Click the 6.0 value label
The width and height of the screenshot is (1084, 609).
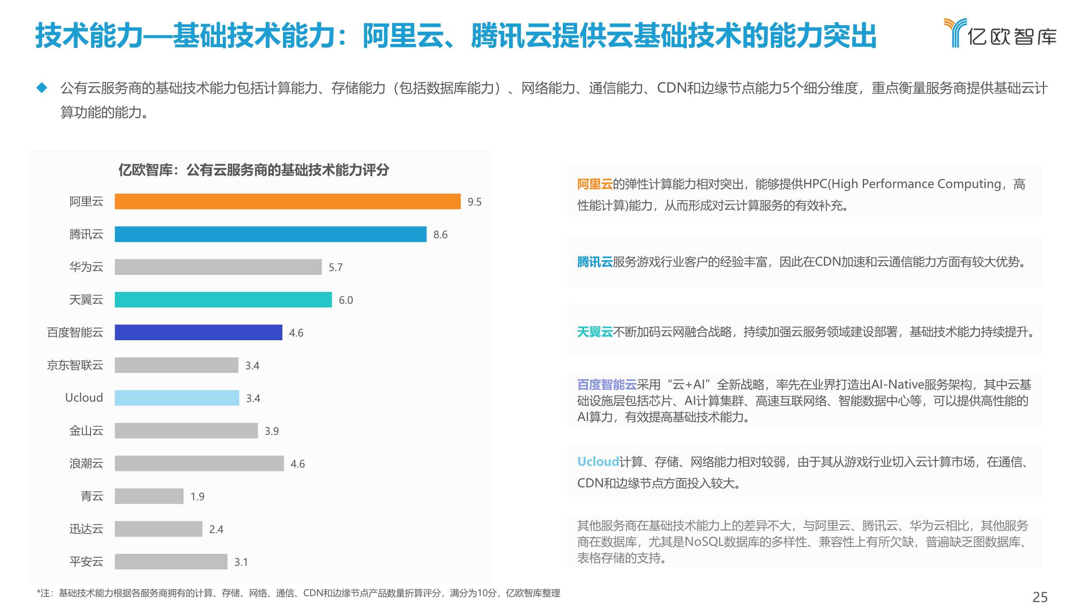[x=346, y=300]
